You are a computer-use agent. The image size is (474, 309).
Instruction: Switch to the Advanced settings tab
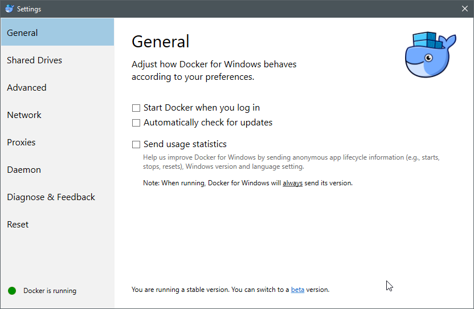click(x=58, y=87)
